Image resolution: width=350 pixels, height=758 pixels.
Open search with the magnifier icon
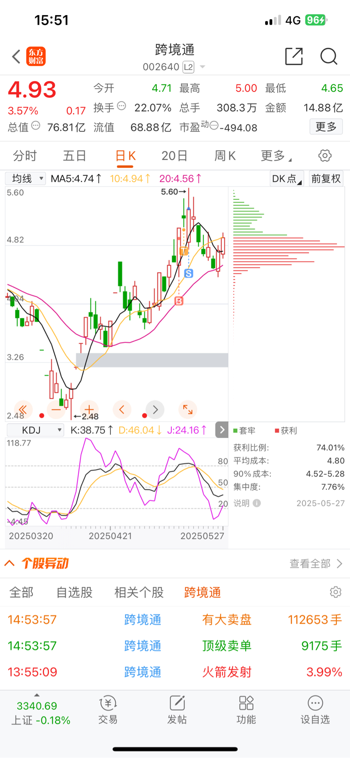[329, 57]
